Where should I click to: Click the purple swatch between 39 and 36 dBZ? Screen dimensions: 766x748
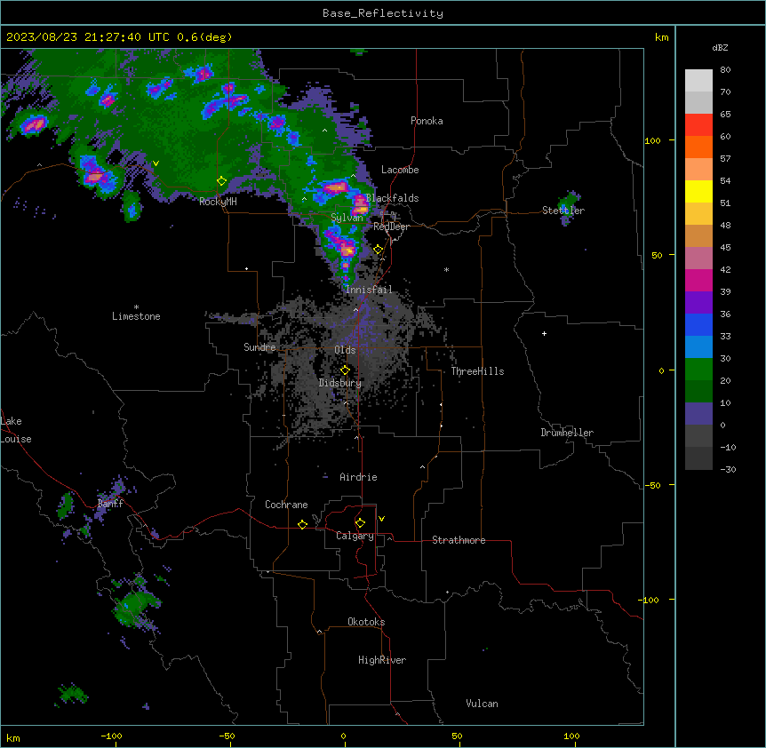[x=698, y=303]
